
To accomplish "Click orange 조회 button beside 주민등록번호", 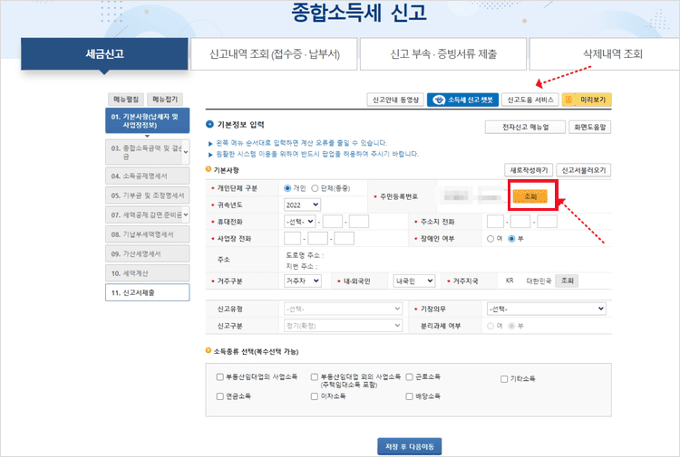I will coord(530,196).
